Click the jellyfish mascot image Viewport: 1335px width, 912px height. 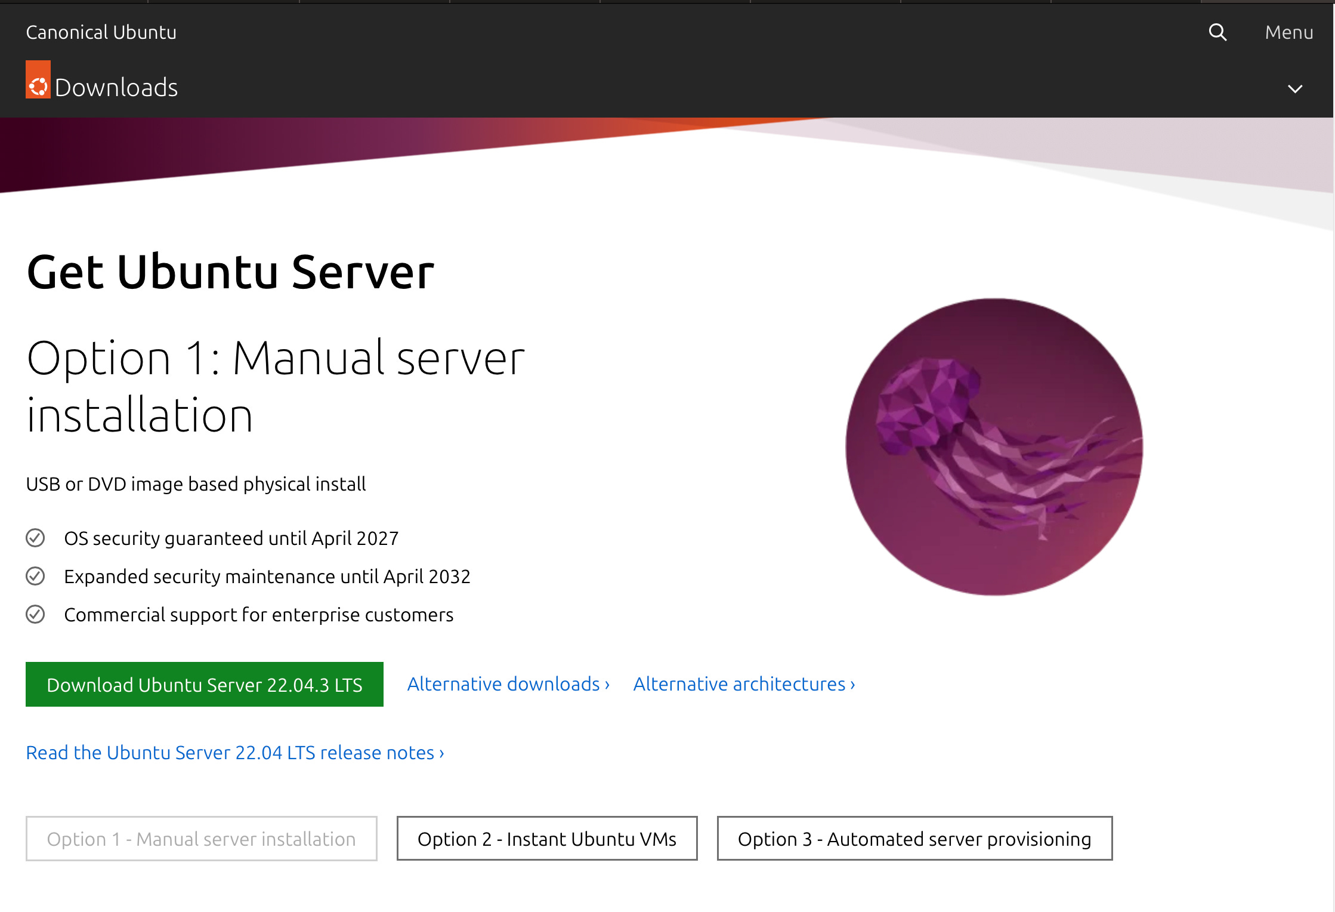click(x=994, y=447)
